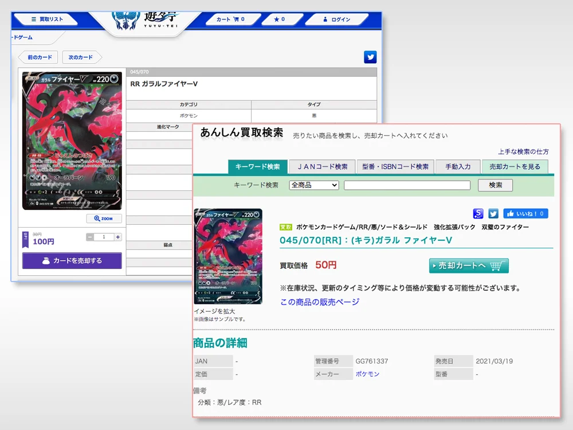Screen dimensions: 573x430
Task: Click イメージを拡大 enlarge image link
Action: pyautogui.click(x=214, y=311)
